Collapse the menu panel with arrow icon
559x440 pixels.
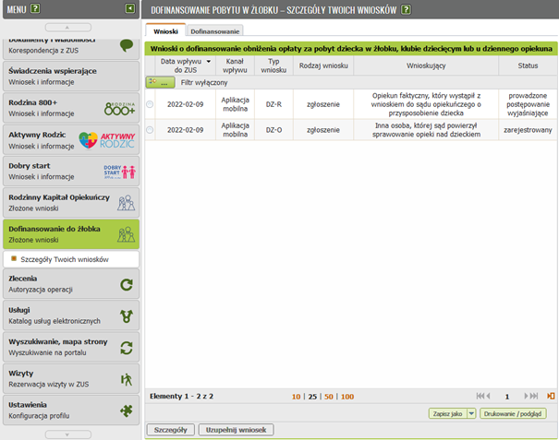click(130, 8)
